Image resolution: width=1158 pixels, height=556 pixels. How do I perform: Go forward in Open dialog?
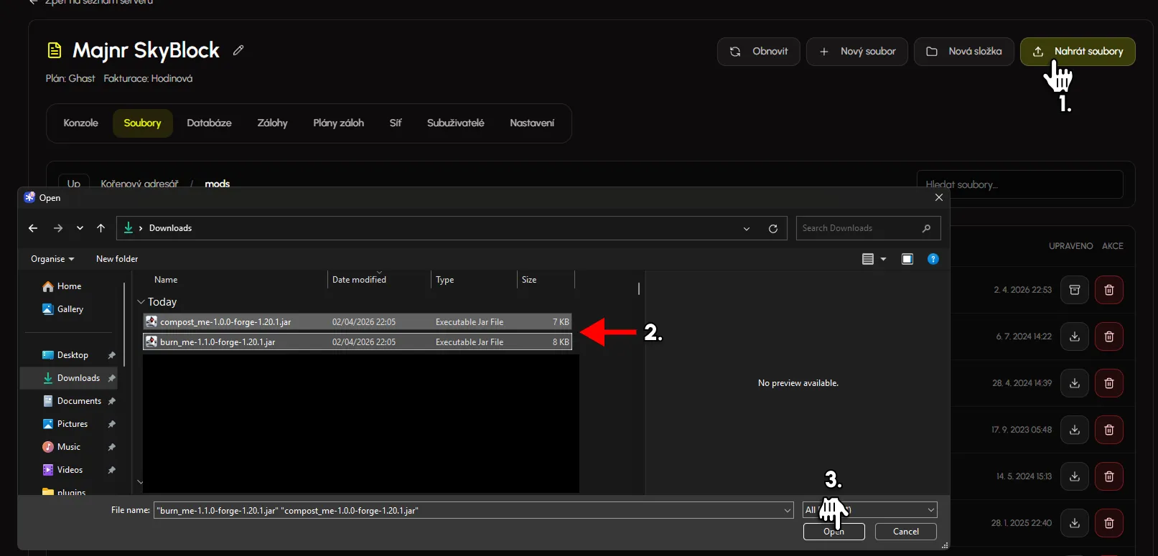58,228
